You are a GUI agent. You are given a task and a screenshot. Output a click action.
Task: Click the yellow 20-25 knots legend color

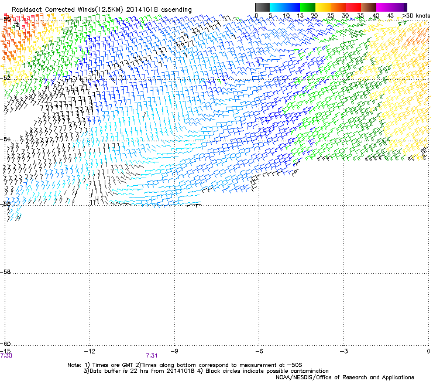click(x=323, y=7)
